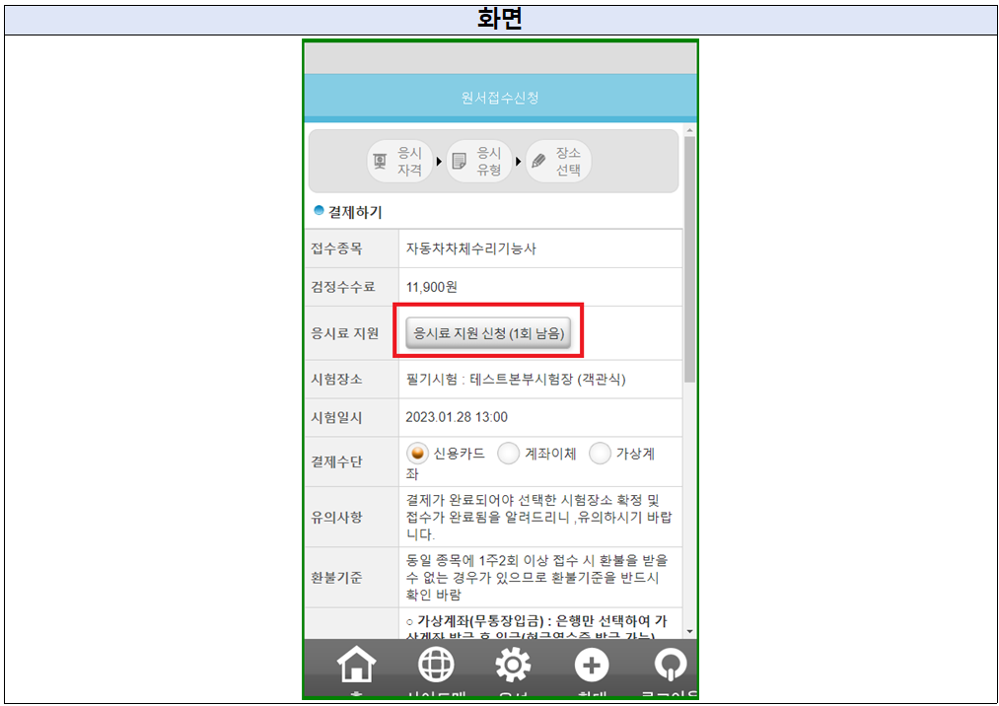This screenshot has width=999, height=706.
Task: Click 필기시험 : 테스트본부시험장 text
Action: pos(516,379)
